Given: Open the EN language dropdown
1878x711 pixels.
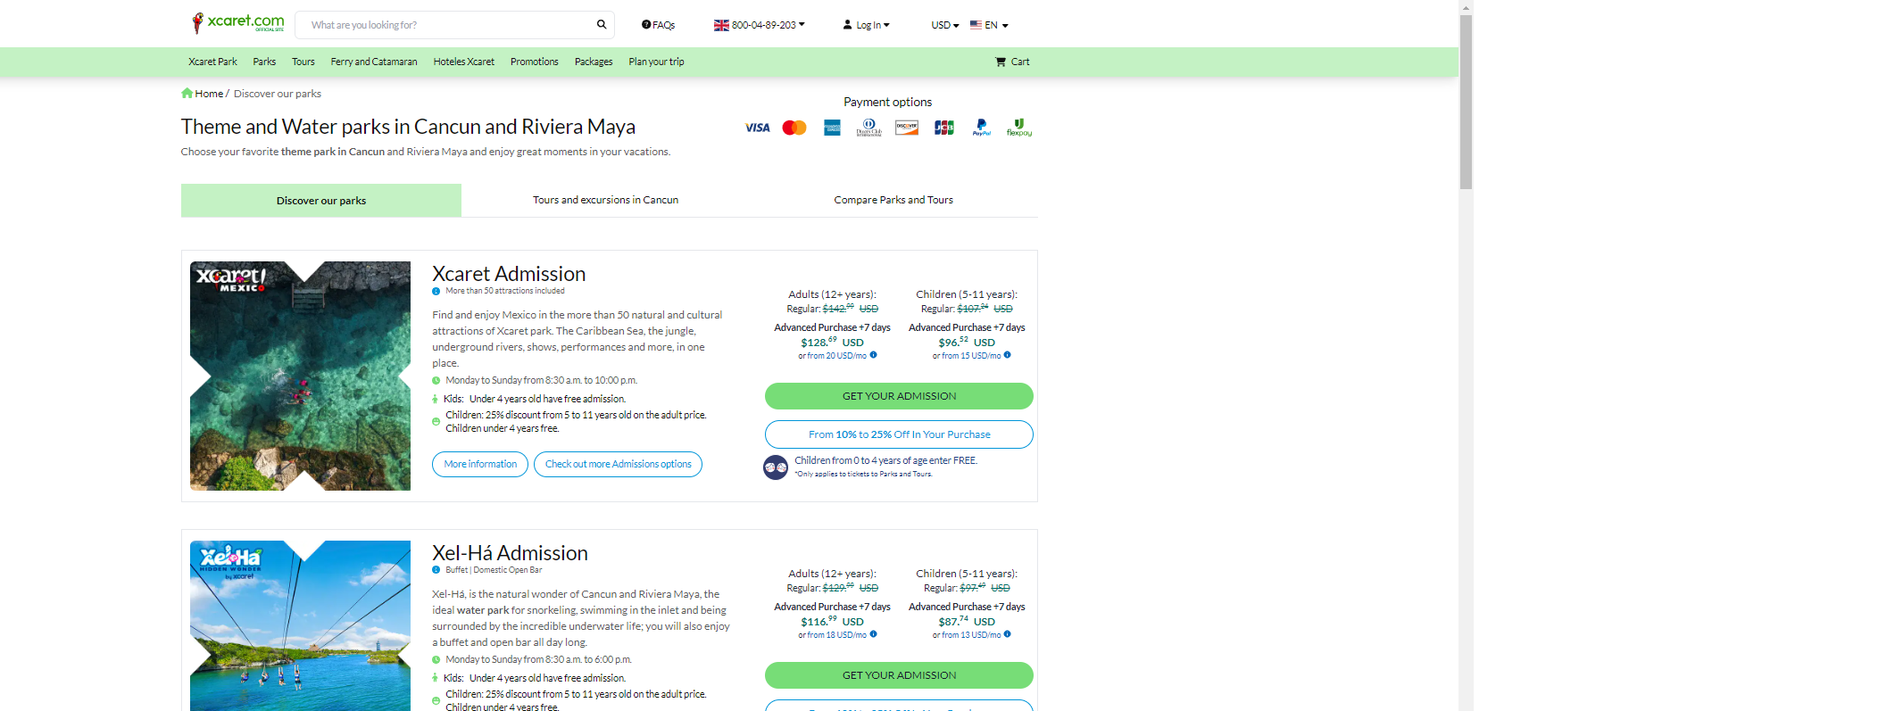Looking at the screenshot, I should [989, 25].
